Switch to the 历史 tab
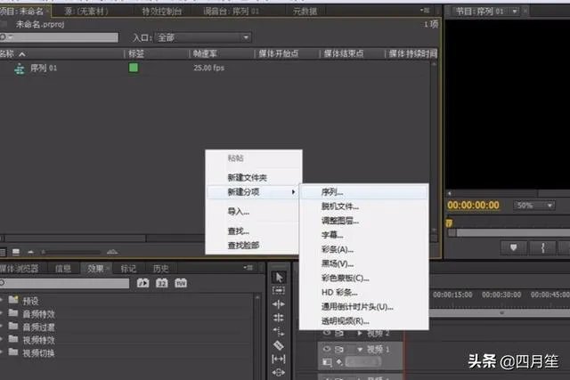The width and height of the screenshot is (570, 380). pyautogui.click(x=160, y=269)
